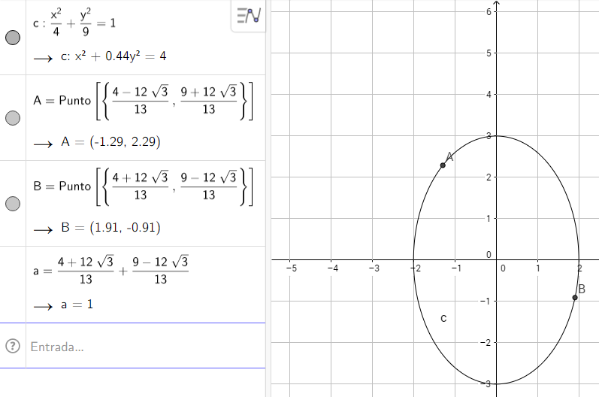Click the output arrow before a = 1
599x397 pixels.
coord(43,306)
